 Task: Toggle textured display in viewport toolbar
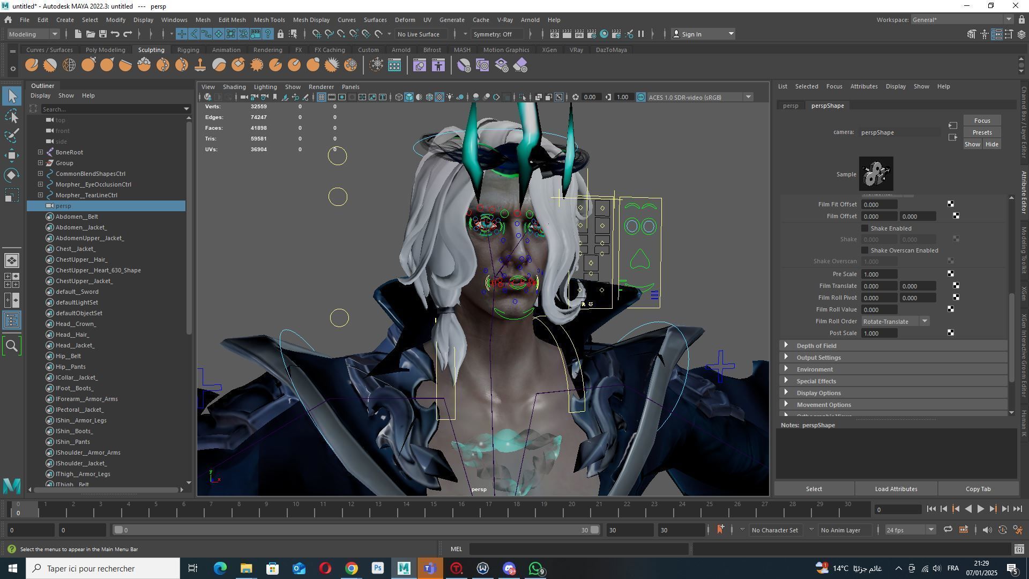(x=439, y=97)
